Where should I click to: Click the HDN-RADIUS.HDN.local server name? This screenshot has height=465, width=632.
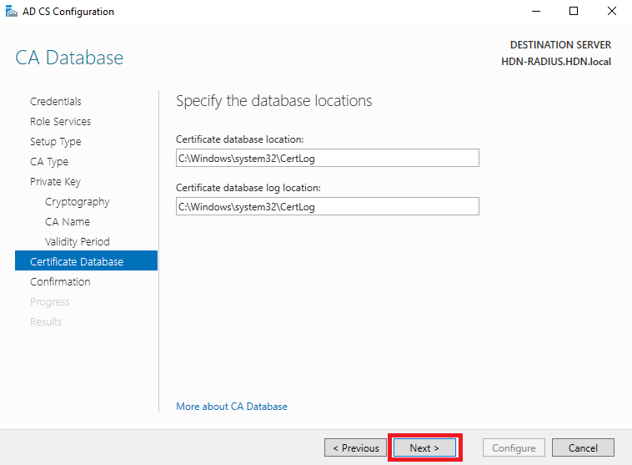(556, 62)
